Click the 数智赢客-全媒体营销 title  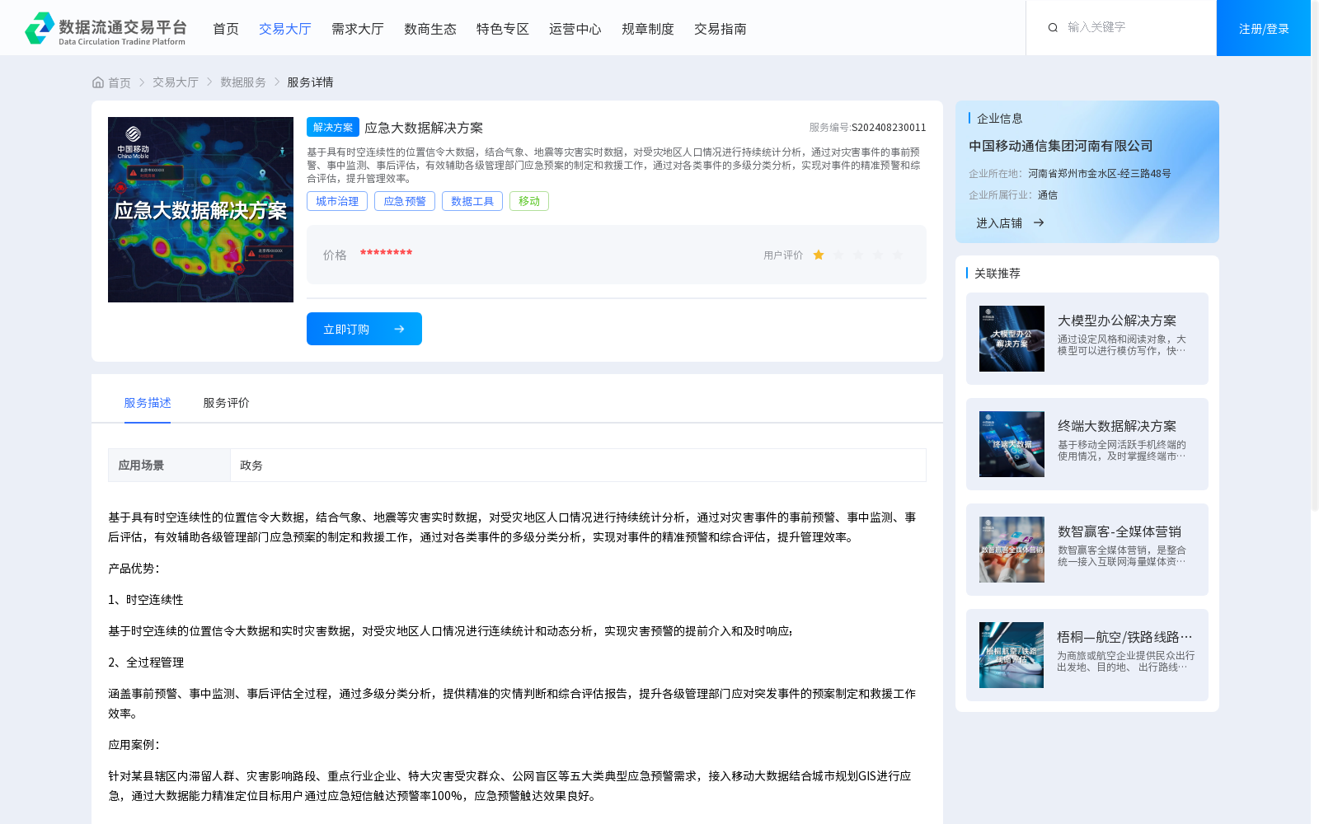click(1120, 531)
